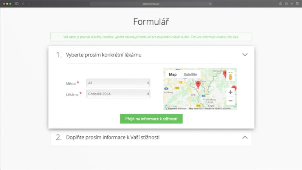302x170 pixels.
Task: Toggle the Safari sidebar icon
Action: pyautogui.click(x=17, y=3)
